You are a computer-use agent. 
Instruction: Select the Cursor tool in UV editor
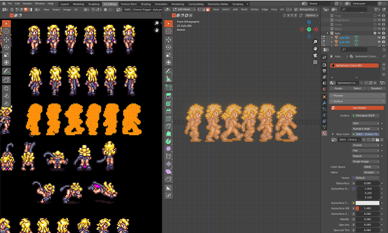pyautogui.click(x=6, y=31)
